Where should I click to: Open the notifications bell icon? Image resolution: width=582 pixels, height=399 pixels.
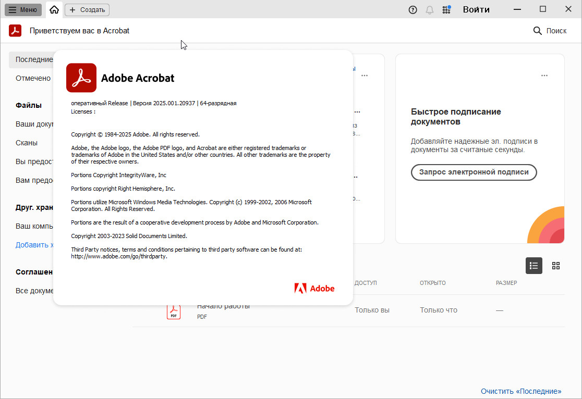430,9
